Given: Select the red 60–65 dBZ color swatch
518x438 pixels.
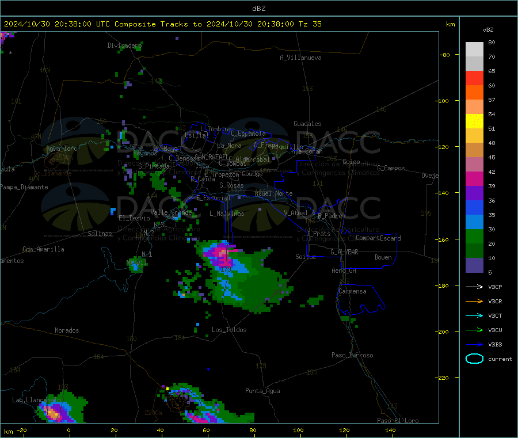Looking at the screenshot, I should click(x=474, y=78).
